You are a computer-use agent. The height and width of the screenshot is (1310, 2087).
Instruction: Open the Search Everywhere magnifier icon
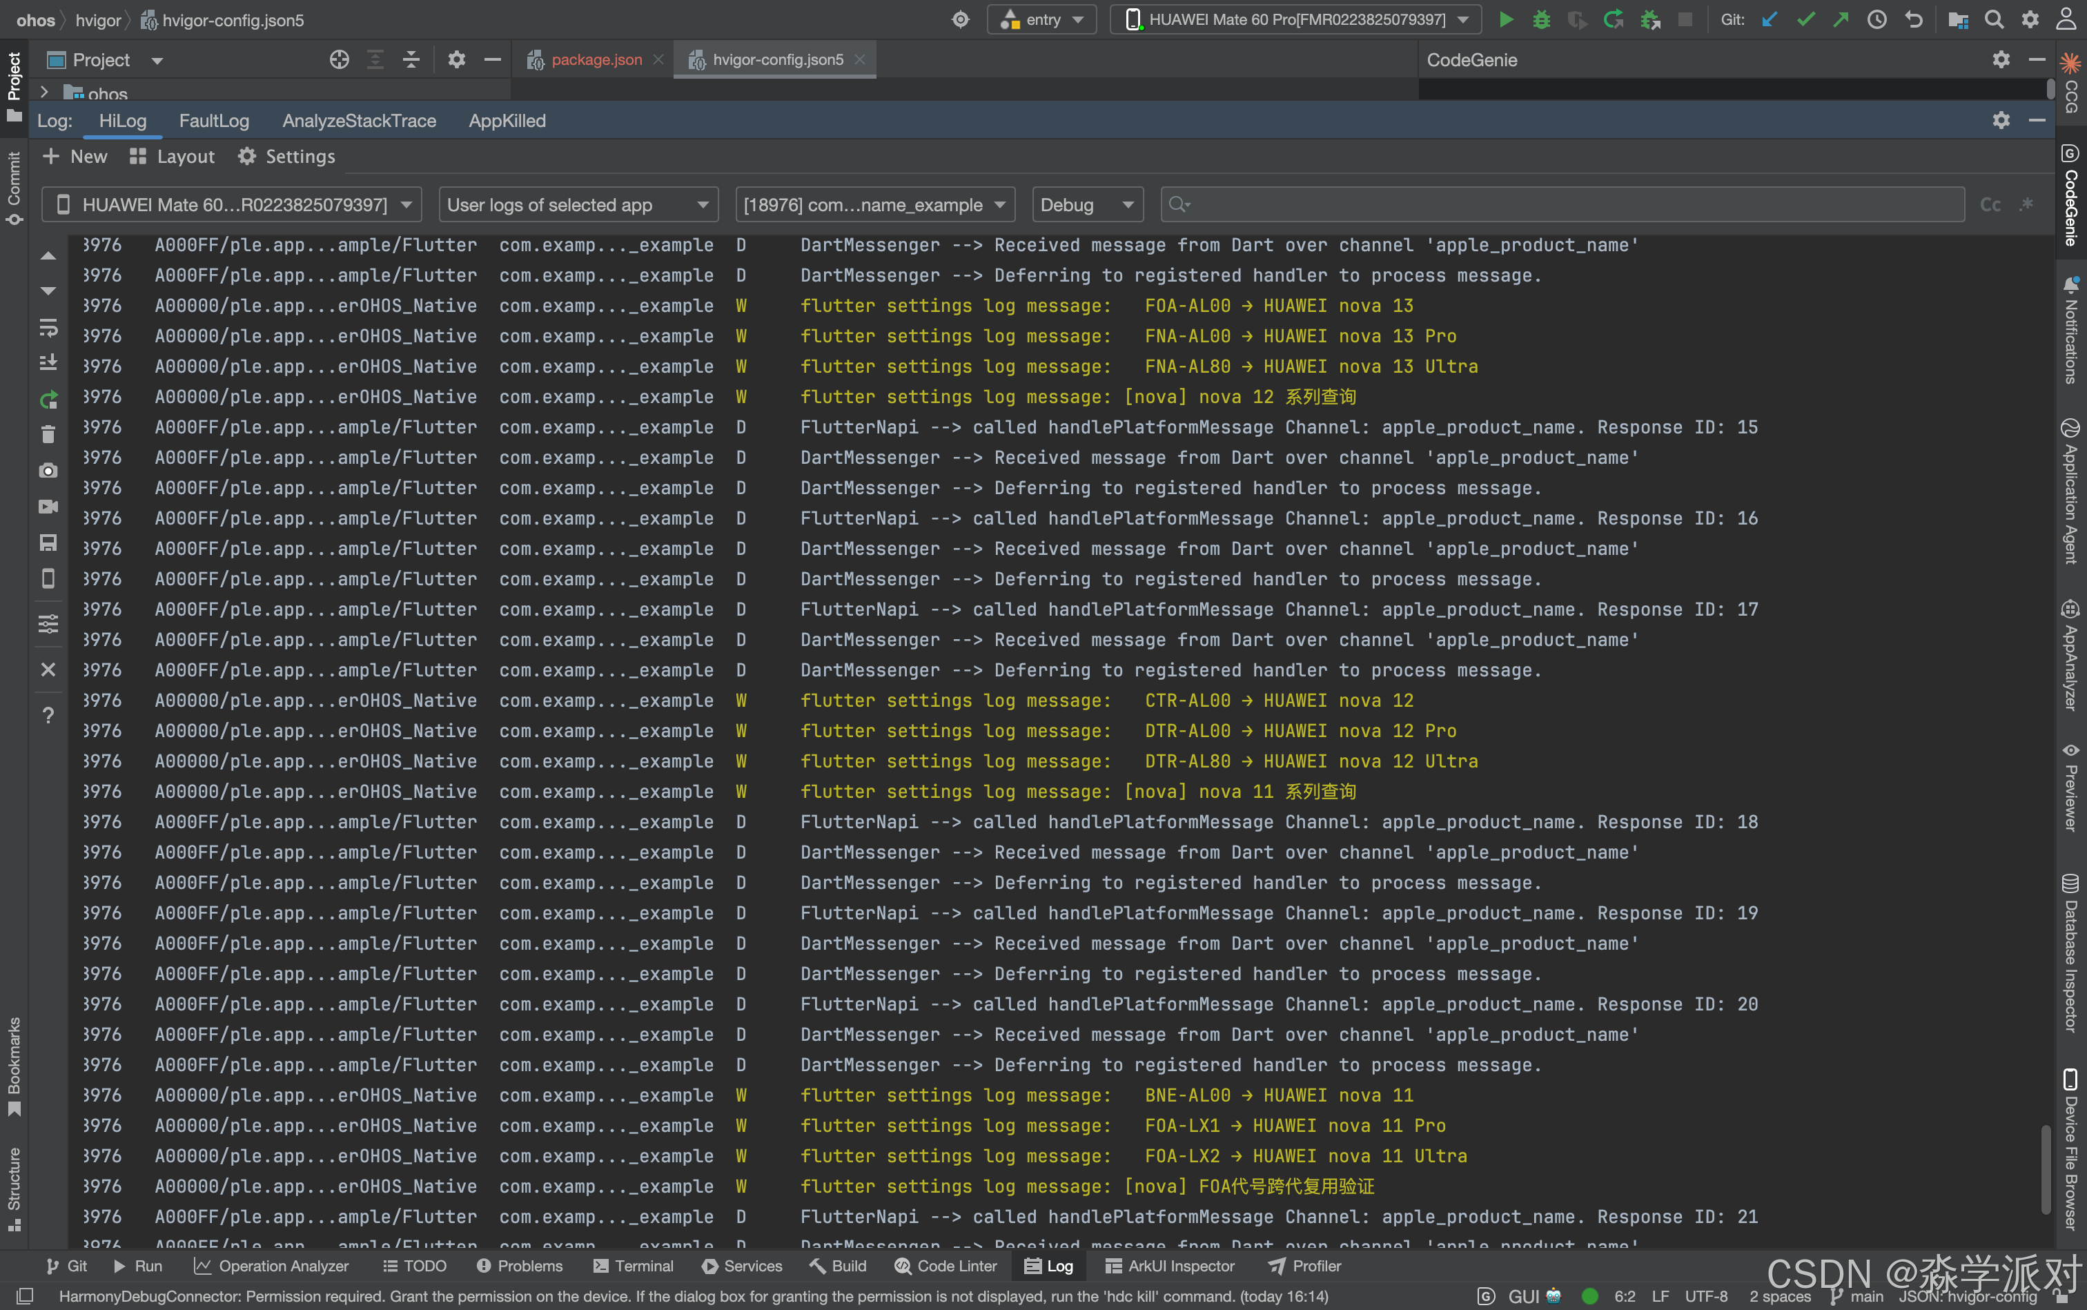tap(1993, 19)
